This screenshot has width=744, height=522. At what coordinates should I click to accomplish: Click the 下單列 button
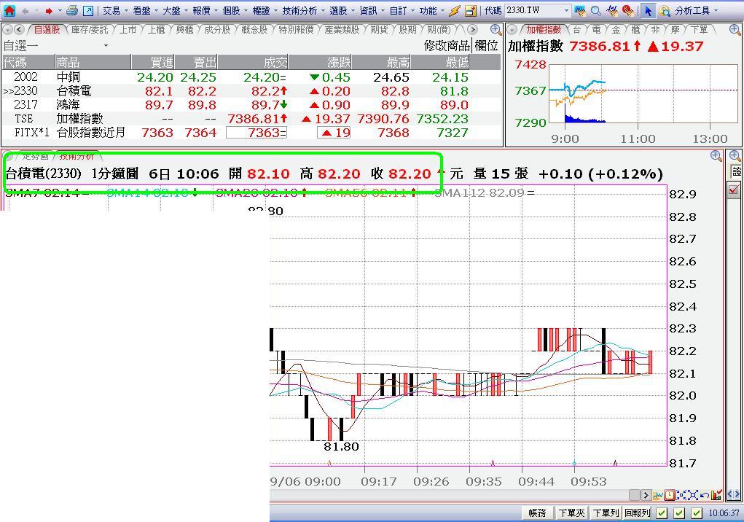[x=606, y=513]
